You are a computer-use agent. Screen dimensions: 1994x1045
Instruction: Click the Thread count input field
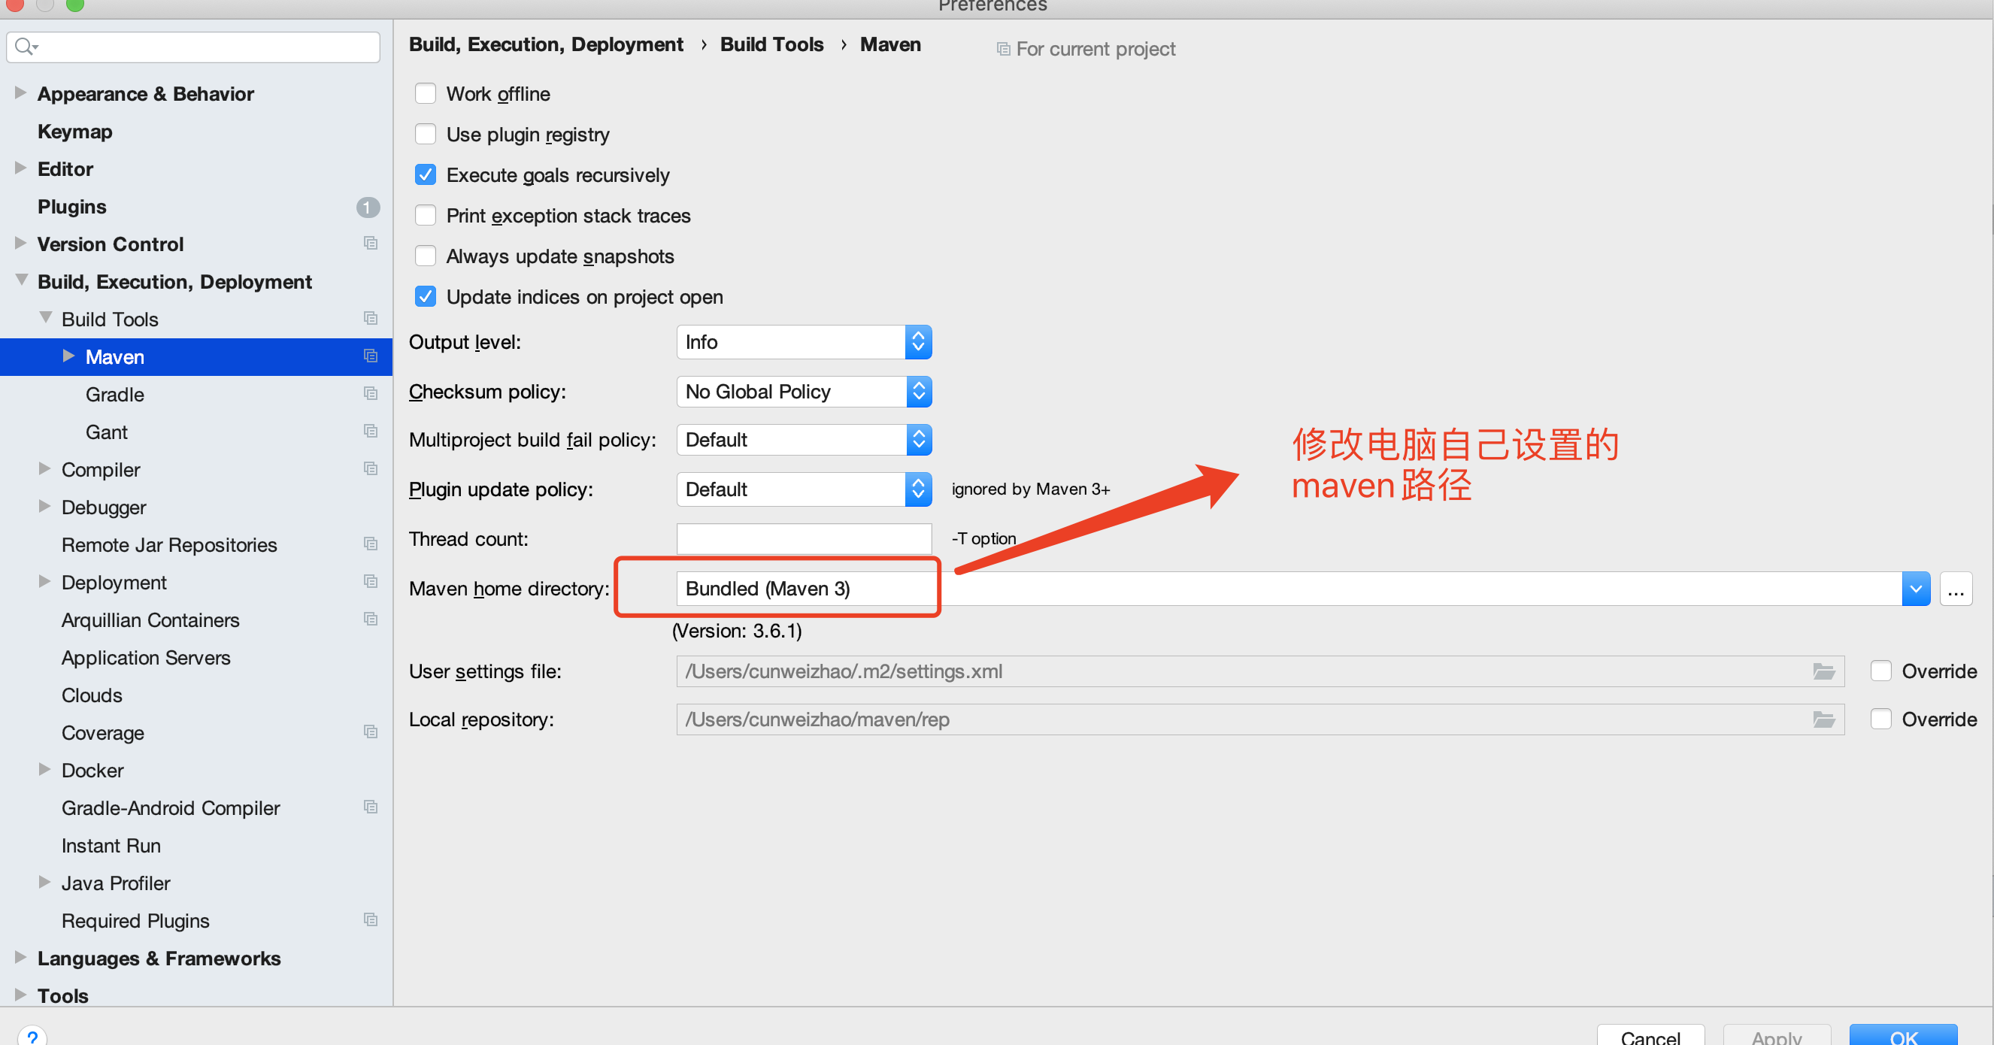[804, 539]
